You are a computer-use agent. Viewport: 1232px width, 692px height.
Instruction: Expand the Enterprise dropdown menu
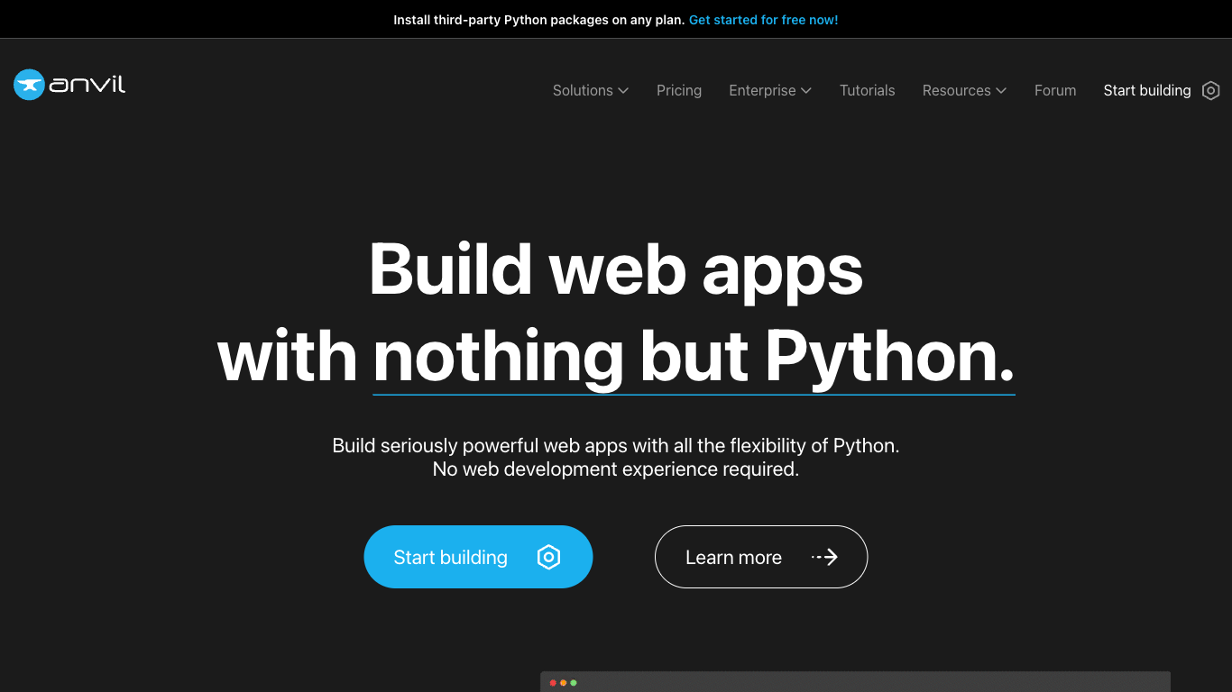click(770, 90)
